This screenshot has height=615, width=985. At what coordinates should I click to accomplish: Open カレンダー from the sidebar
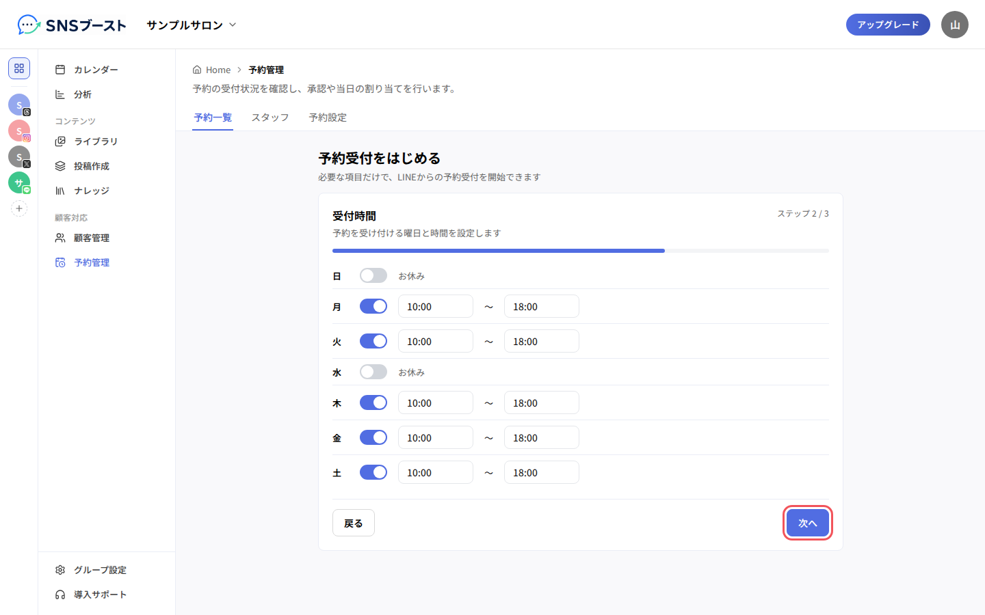107,70
